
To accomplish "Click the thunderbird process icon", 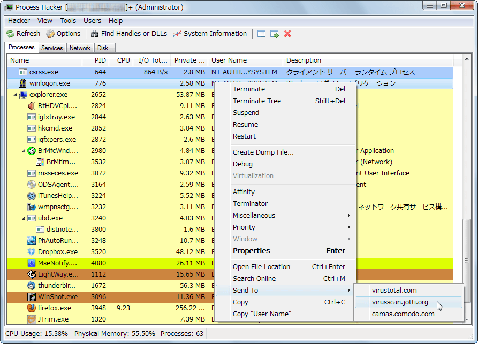I will 32,286.
